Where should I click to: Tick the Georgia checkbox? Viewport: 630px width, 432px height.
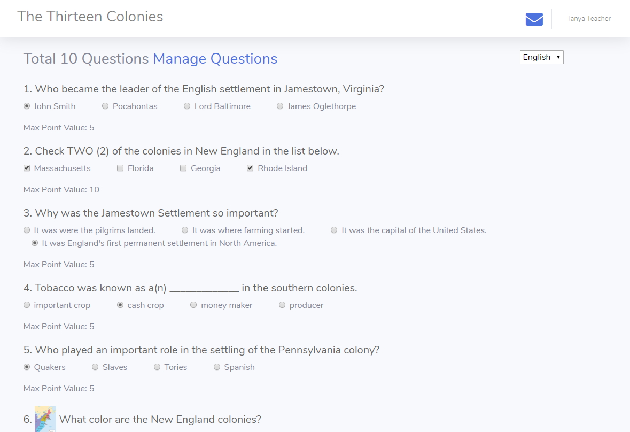pos(183,168)
